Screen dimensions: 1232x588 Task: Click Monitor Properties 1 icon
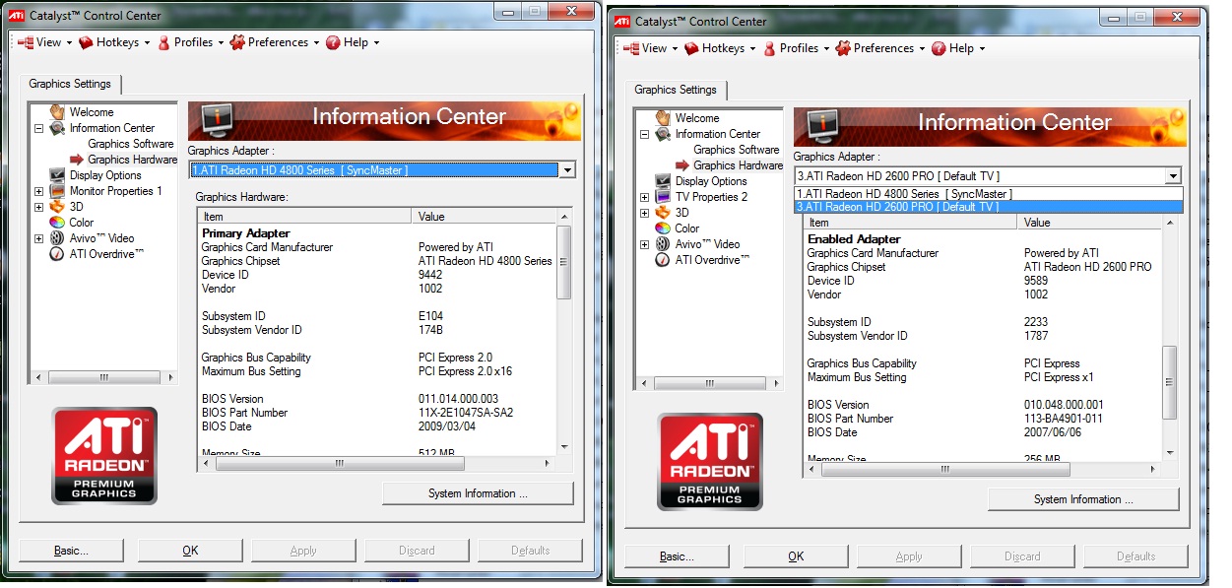click(57, 191)
